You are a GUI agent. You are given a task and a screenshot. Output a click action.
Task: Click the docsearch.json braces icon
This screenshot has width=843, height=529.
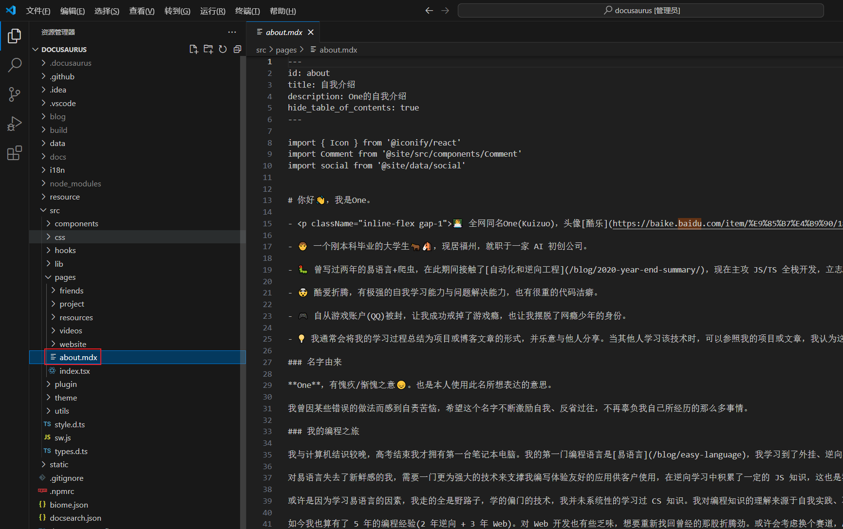(42, 518)
